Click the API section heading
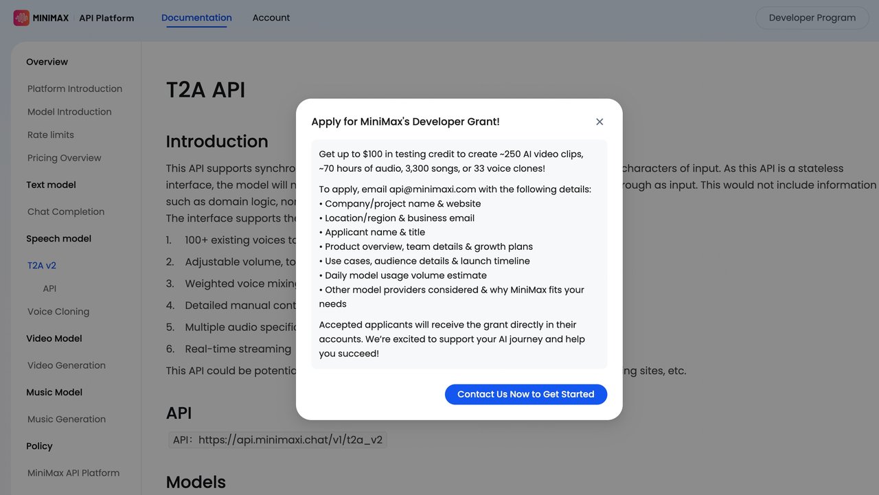Screen dimensions: 879x495 click(179, 413)
